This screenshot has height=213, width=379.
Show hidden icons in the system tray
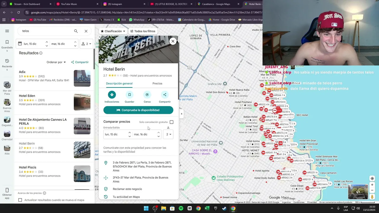click(x=332, y=208)
